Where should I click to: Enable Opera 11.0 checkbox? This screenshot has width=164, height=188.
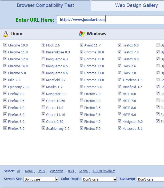43,107
